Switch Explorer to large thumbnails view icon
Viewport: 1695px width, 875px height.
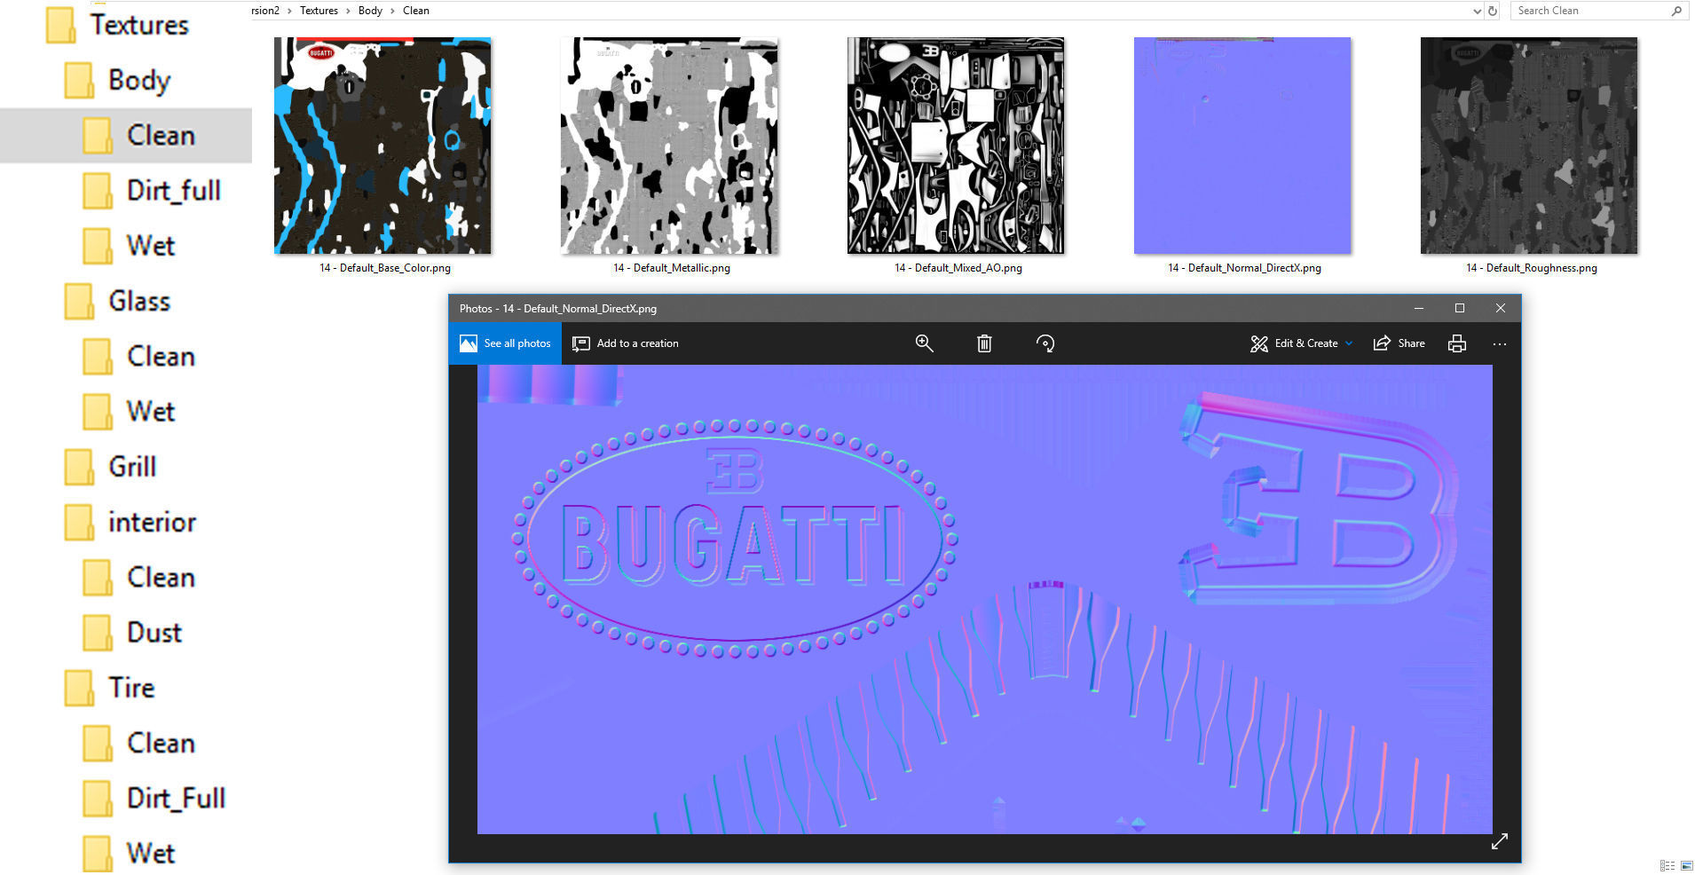tap(1686, 865)
